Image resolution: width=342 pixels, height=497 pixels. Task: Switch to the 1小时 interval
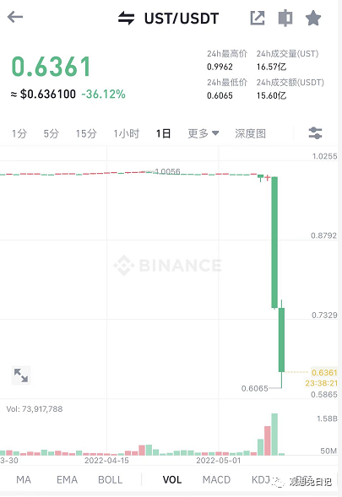tap(127, 133)
